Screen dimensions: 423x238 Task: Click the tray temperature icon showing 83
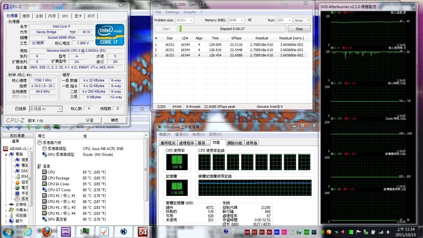click(254, 232)
